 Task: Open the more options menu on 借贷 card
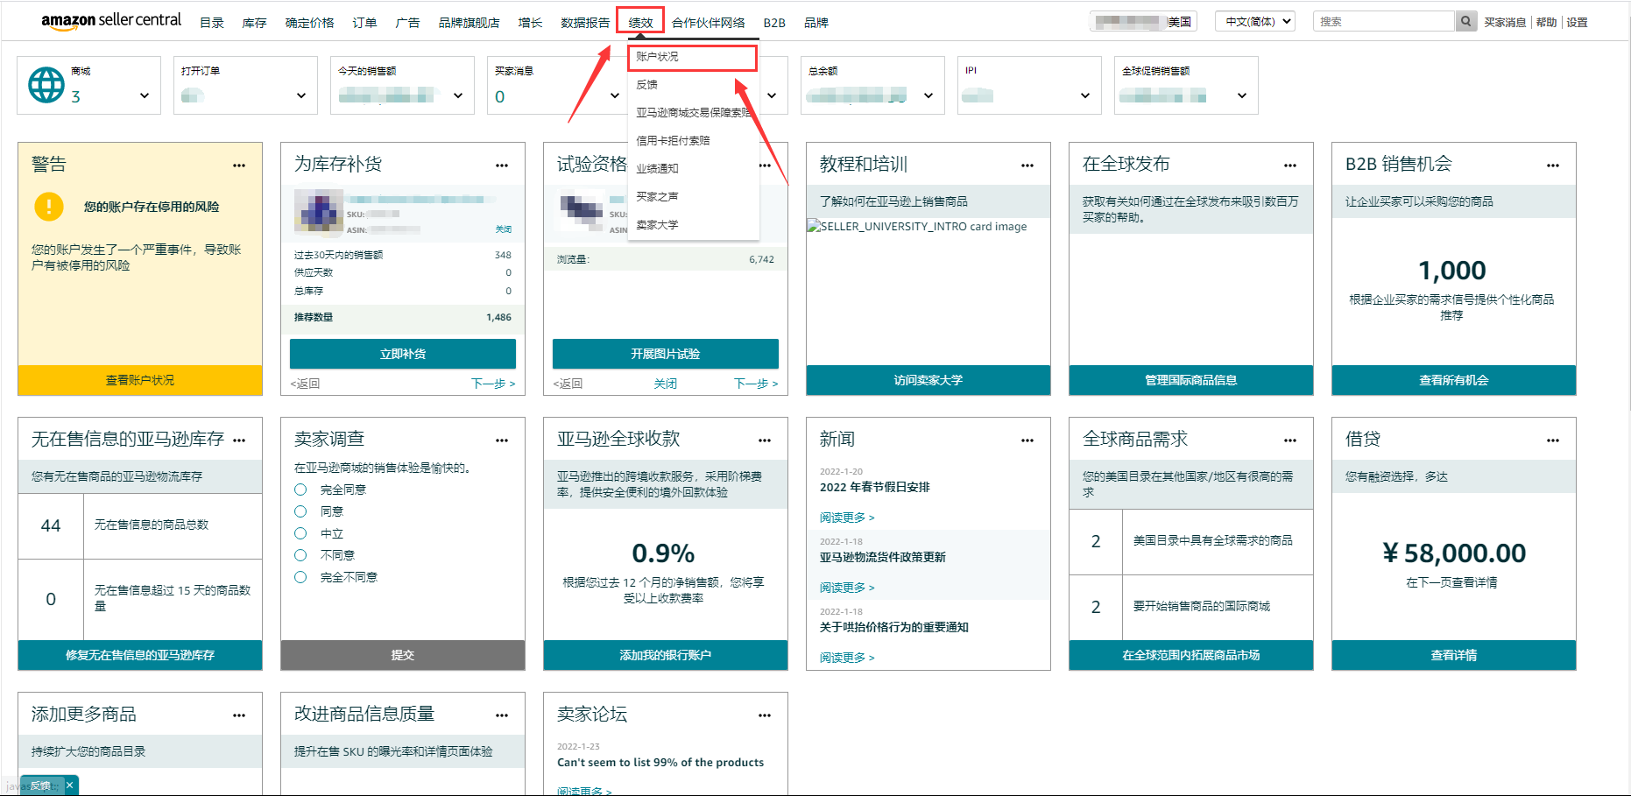[1553, 440]
